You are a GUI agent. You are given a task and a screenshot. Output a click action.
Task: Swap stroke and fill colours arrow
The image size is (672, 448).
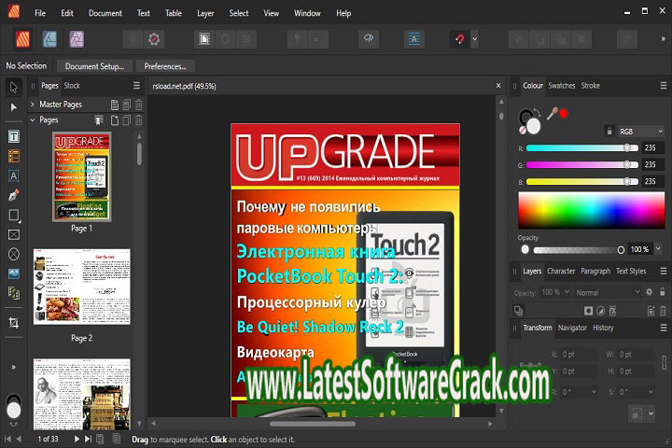pos(538,113)
